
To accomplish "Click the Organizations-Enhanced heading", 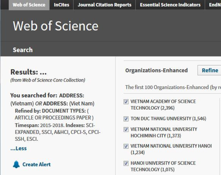I will [156, 71].
